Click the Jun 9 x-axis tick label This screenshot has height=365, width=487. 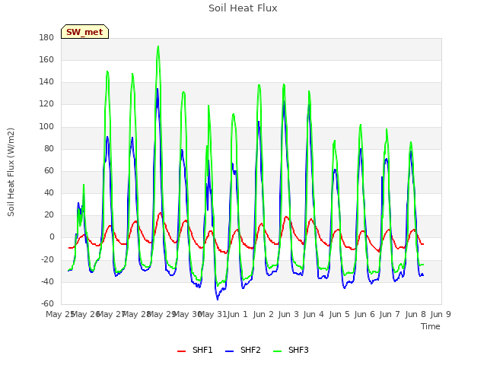pos(441,314)
